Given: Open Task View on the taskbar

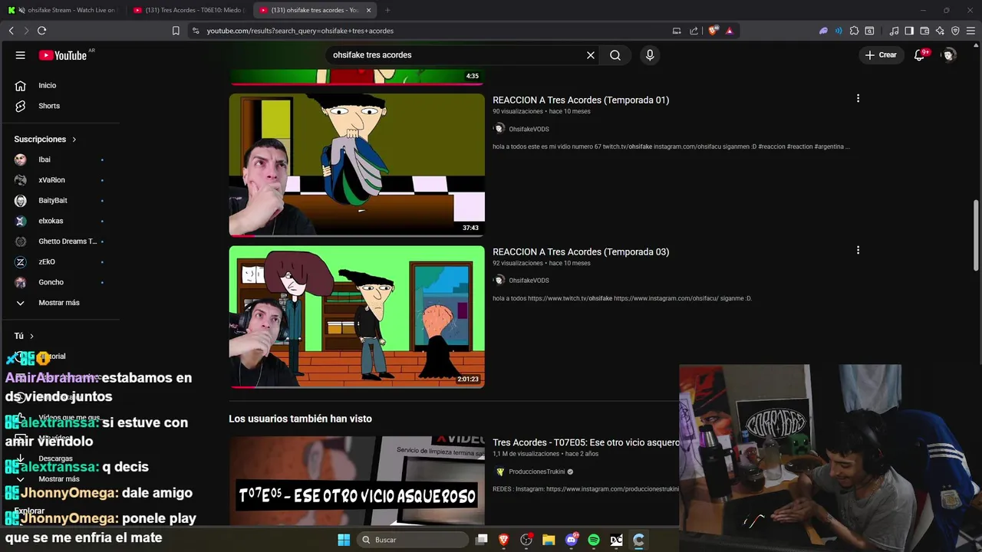Looking at the screenshot, I should (x=482, y=540).
